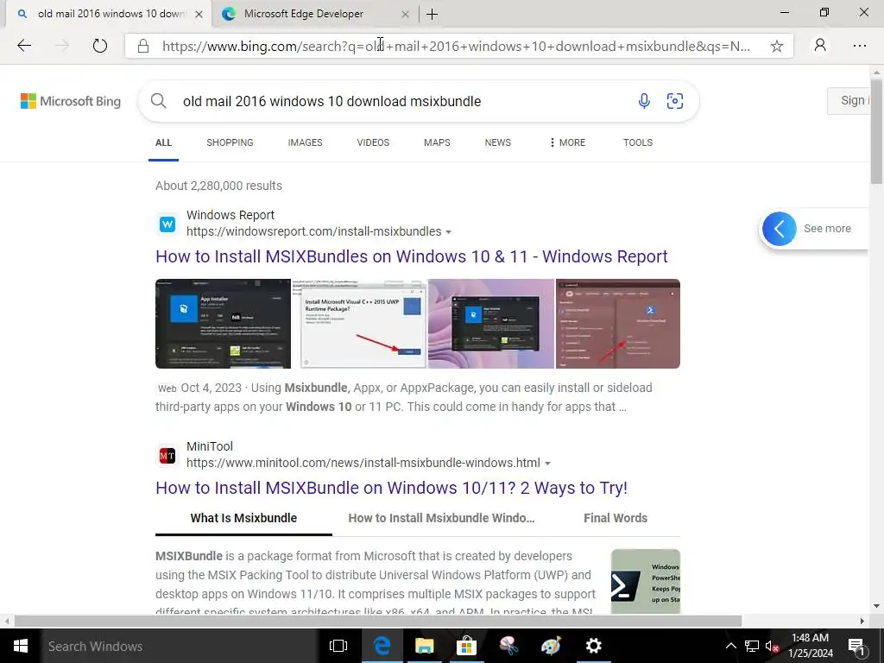The width and height of the screenshot is (884, 663).
Task: Open the MiniTool PowerShell thumbnail image
Action: (x=646, y=581)
